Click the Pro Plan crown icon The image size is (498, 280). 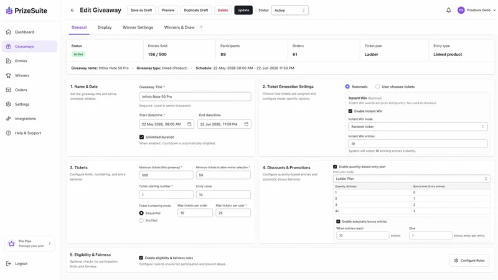coord(12,243)
